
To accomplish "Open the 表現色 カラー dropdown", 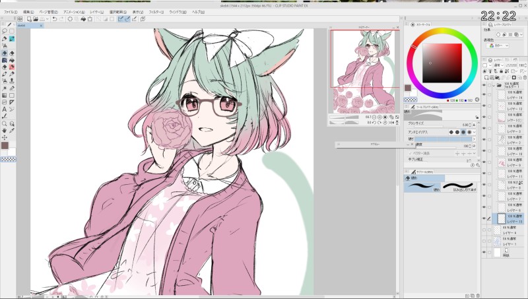I will (499, 46).
